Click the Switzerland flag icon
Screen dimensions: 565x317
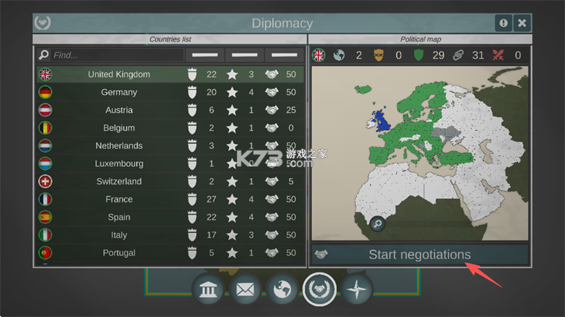click(45, 181)
